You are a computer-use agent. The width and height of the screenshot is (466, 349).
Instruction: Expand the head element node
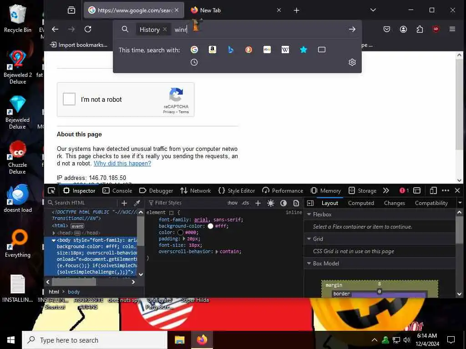coord(54,233)
